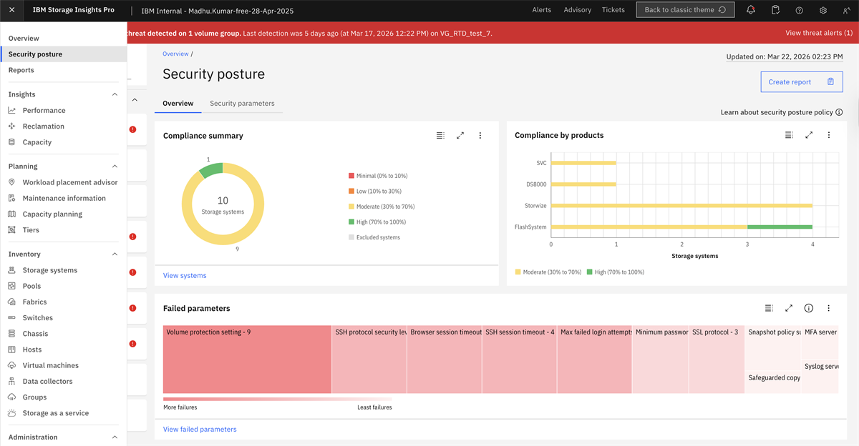Open Advisory in the top header
This screenshot has height=446, width=859.
pos(578,10)
